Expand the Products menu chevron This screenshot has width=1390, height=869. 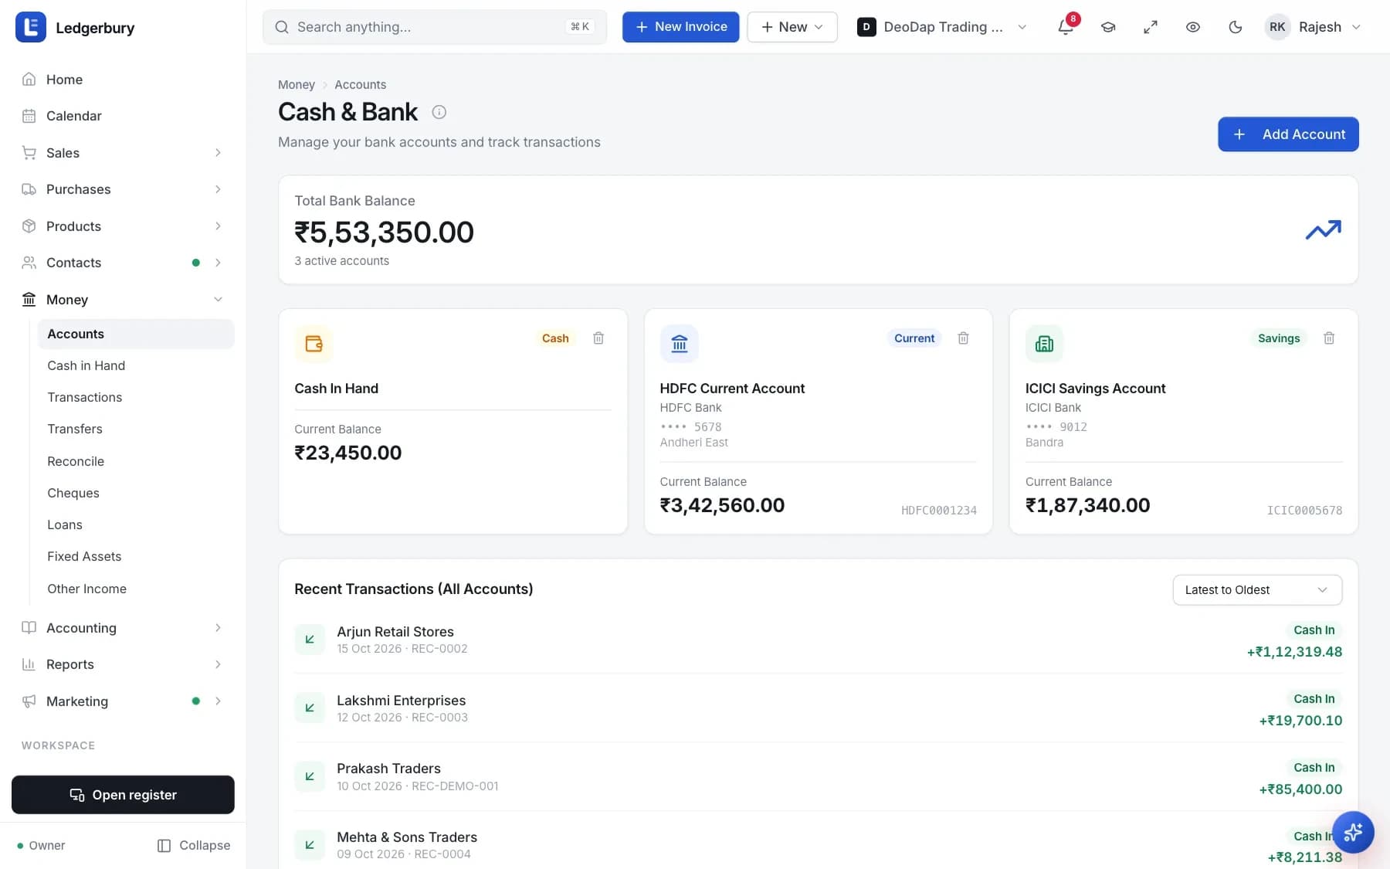click(x=218, y=226)
